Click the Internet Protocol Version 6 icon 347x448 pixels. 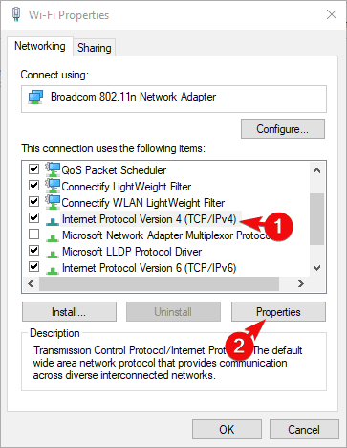pyautogui.click(x=53, y=270)
